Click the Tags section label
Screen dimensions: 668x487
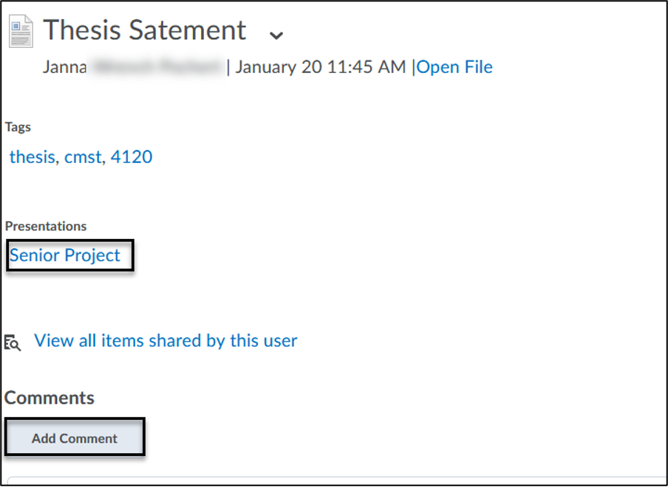(x=18, y=127)
